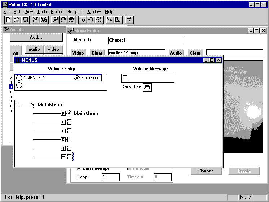Open the File menu

tap(6, 12)
